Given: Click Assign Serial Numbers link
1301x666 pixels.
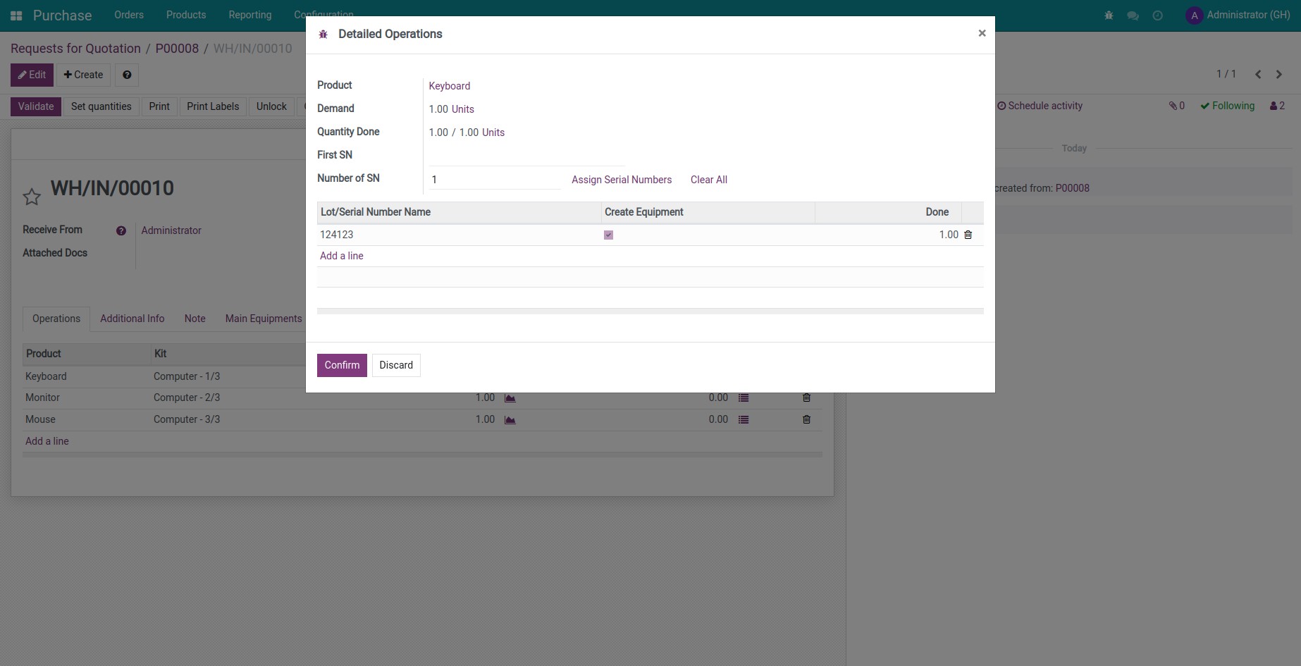Looking at the screenshot, I should click(621, 180).
